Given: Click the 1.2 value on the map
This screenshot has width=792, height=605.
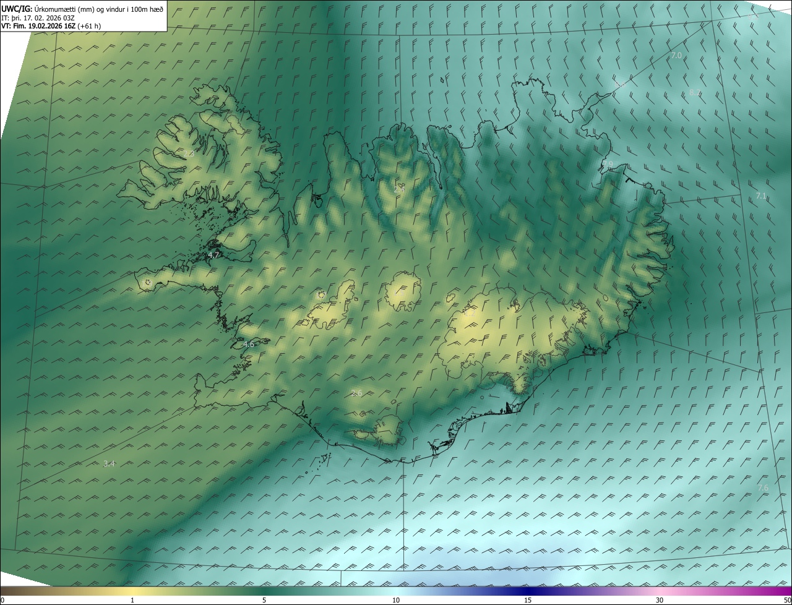Looking at the screenshot, I should click(469, 314).
